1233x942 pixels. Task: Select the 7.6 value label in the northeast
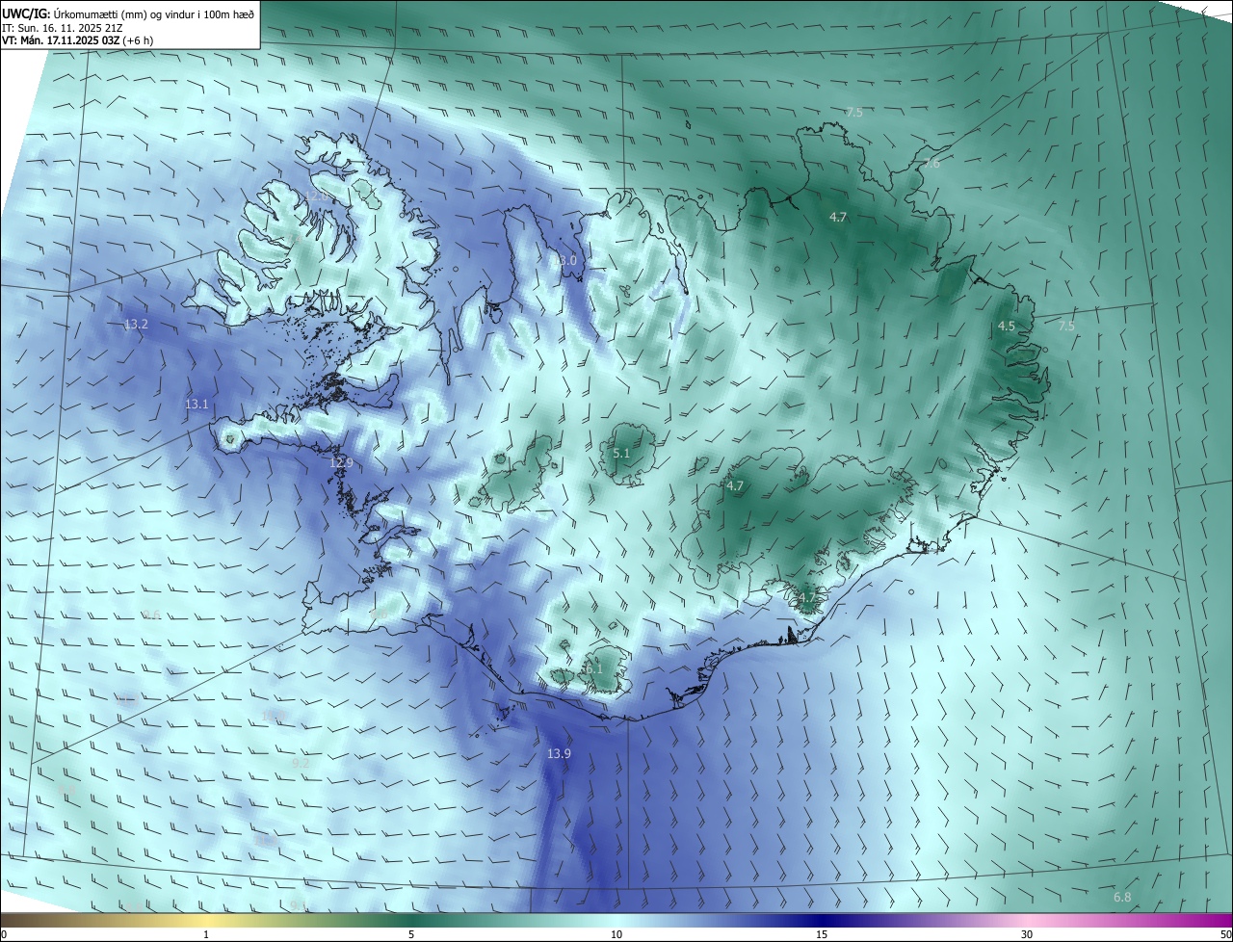(931, 163)
